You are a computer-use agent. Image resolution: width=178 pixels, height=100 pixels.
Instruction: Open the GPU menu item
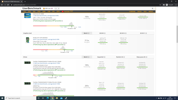29,11
